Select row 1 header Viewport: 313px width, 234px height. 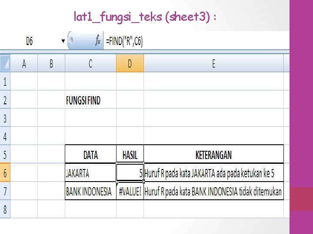pos(5,81)
